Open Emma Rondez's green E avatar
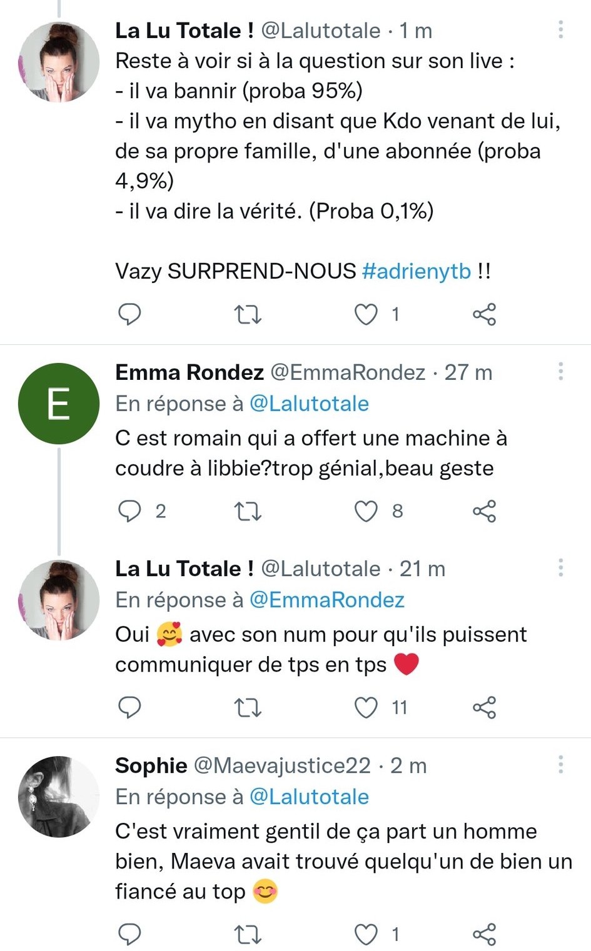 [59, 404]
